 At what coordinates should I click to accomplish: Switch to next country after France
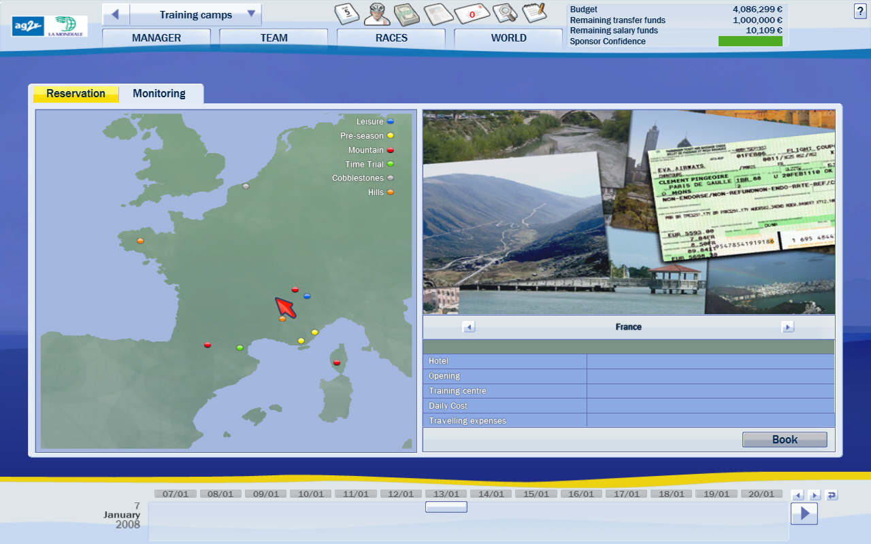tap(787, 327)
